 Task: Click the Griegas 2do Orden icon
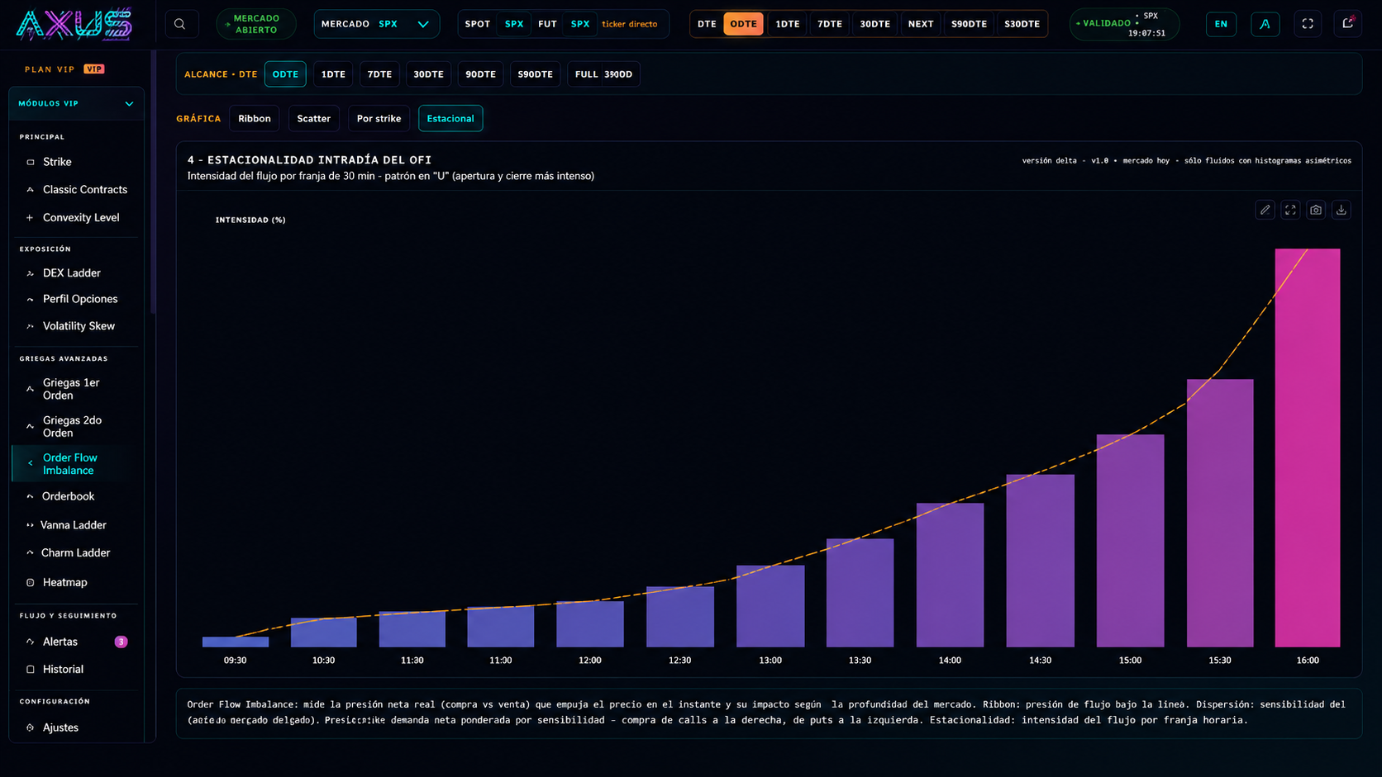31,427
